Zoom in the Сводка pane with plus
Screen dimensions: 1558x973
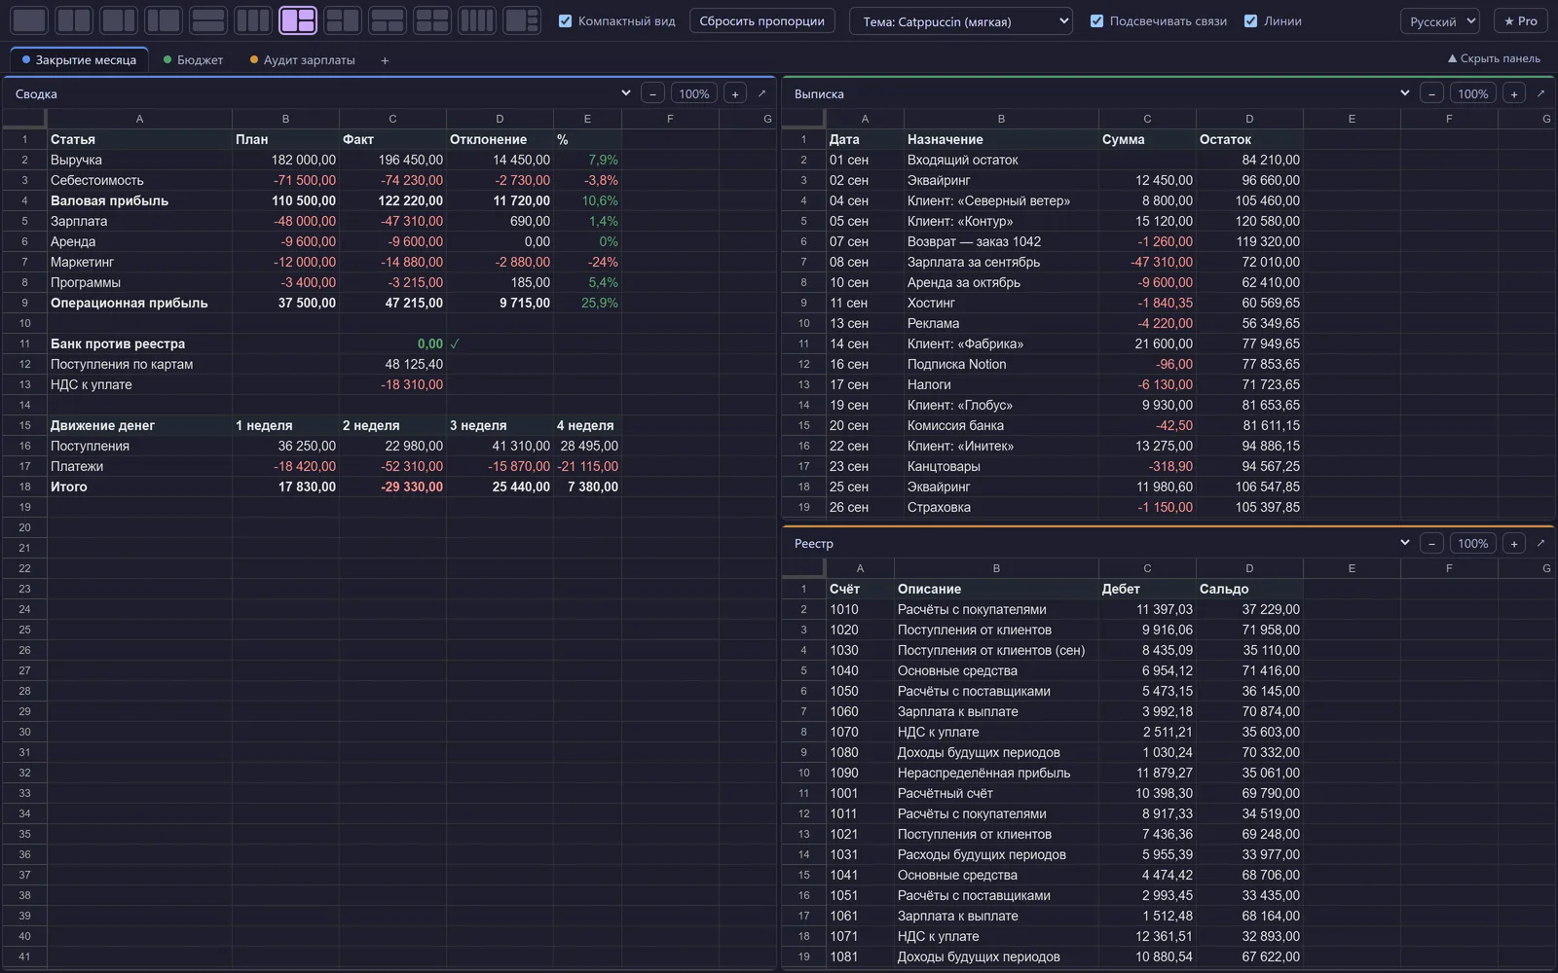[x=735, y=93]
